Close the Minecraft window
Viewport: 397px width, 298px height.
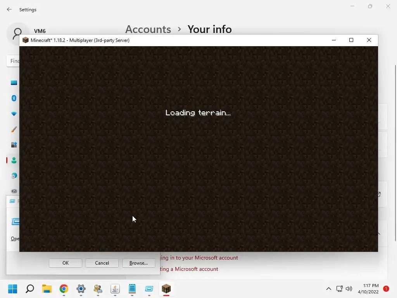pos(369,40)
